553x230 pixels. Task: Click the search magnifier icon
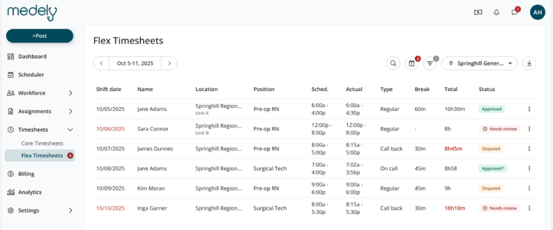[x=393, y=64]
